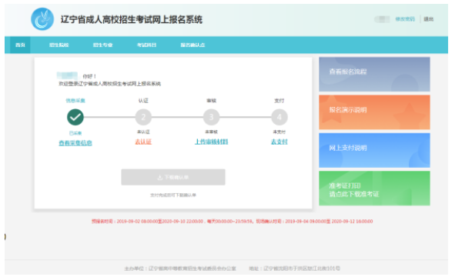
Task: Click the green checkmark step one circle
Action: (75, 117)
